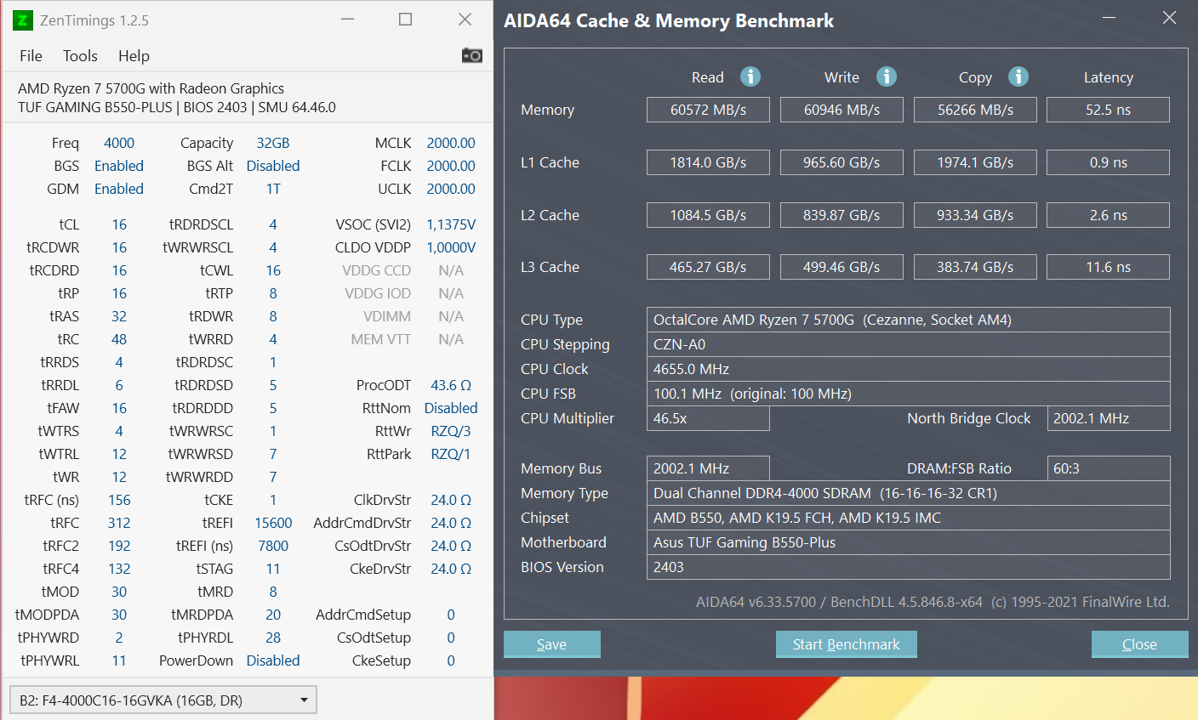The image size is (1198, 720).
Task: Open the Tools menu in ZenTimings
Action: coord(80,56)
